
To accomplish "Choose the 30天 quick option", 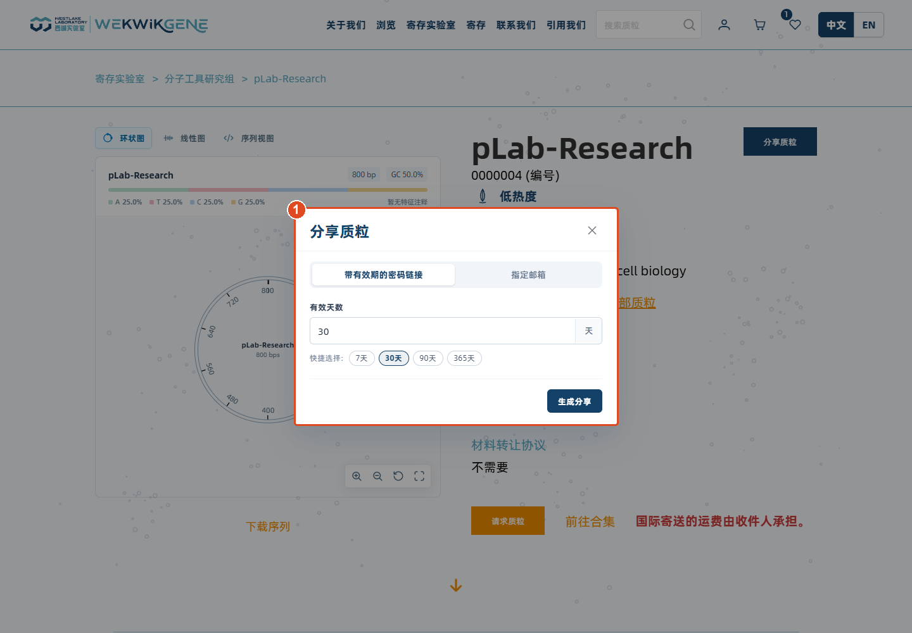I will pyautogui.click(x=393, y=358).
